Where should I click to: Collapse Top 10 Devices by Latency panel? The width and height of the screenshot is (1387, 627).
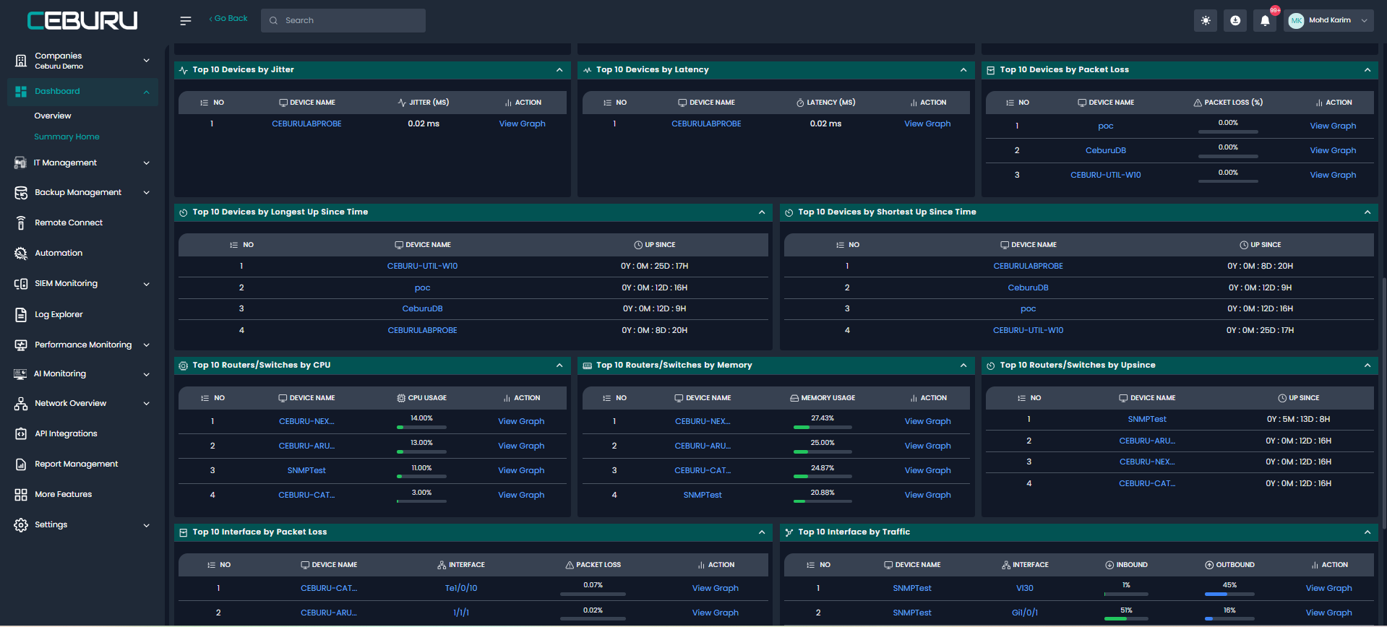963,70
